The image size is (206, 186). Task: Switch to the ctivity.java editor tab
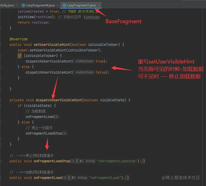point(7,5)
